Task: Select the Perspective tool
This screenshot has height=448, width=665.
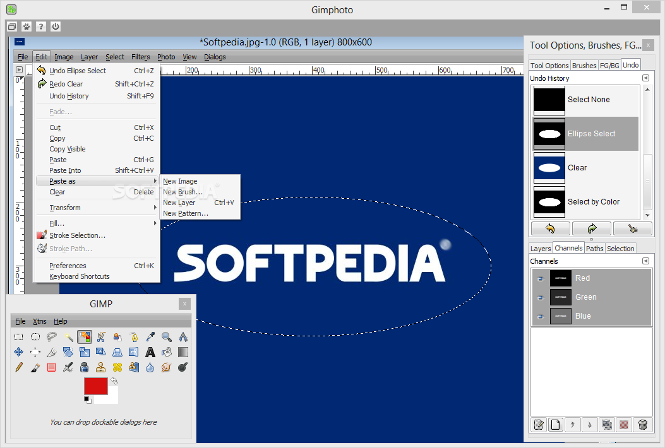Action: (117, 352)
